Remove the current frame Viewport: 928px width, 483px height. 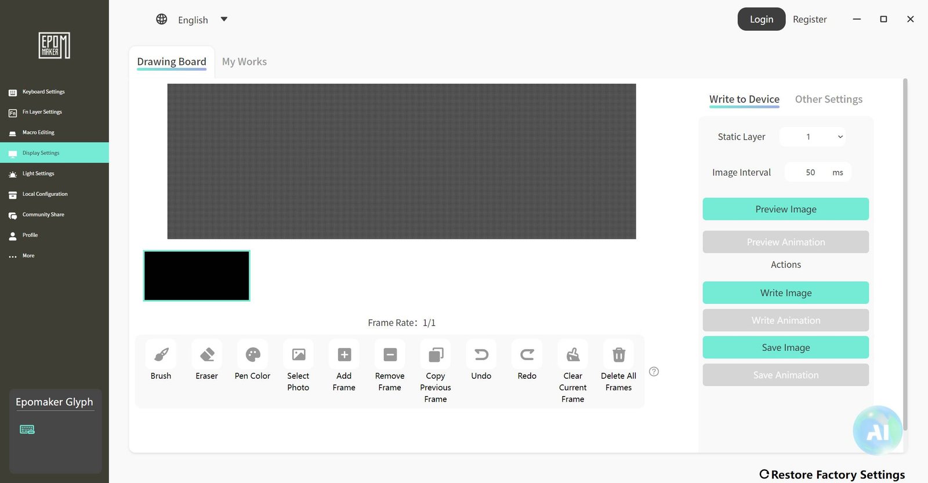pyautogui.click(x=390, y=354)
